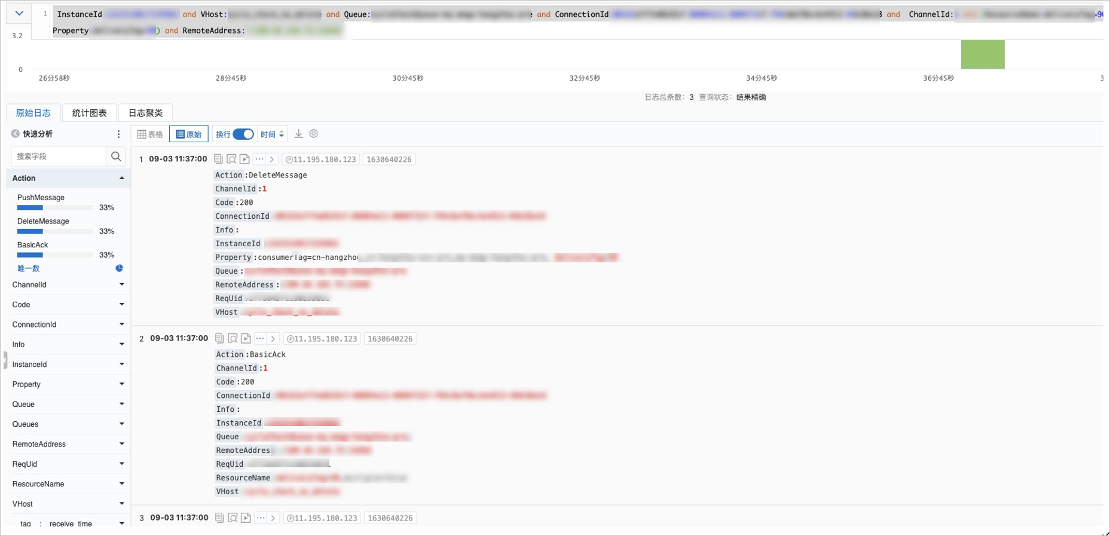Open the 时间 sort dropdown

[273, 134]
